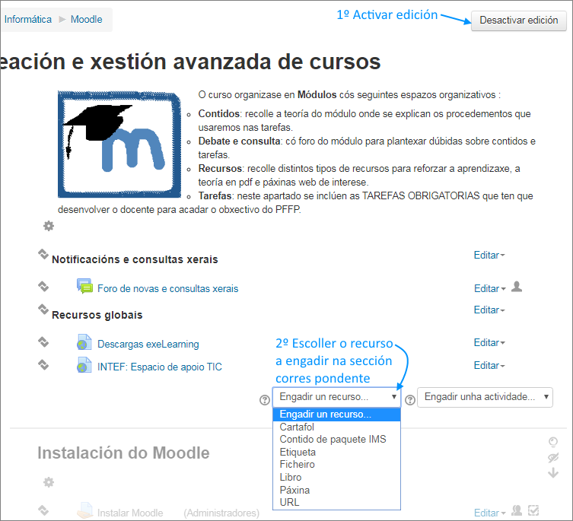Open Instalar Moodle activity link

coord(130,513)
